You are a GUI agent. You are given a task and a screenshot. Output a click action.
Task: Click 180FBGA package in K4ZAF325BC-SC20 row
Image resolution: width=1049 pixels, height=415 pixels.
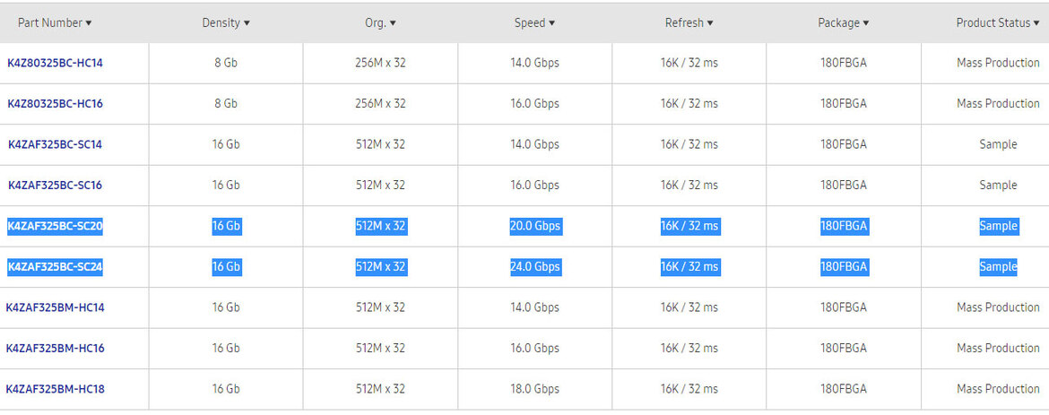click(844, 226)
